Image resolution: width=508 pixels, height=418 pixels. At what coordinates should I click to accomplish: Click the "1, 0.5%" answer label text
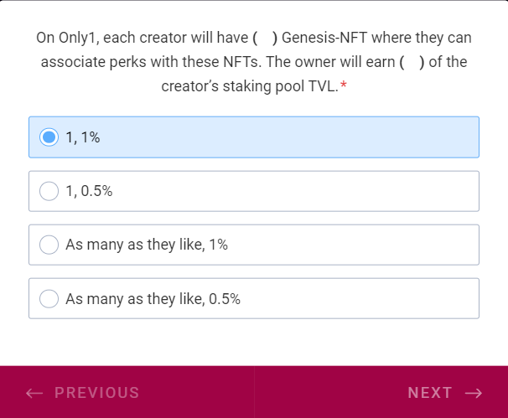89,191
